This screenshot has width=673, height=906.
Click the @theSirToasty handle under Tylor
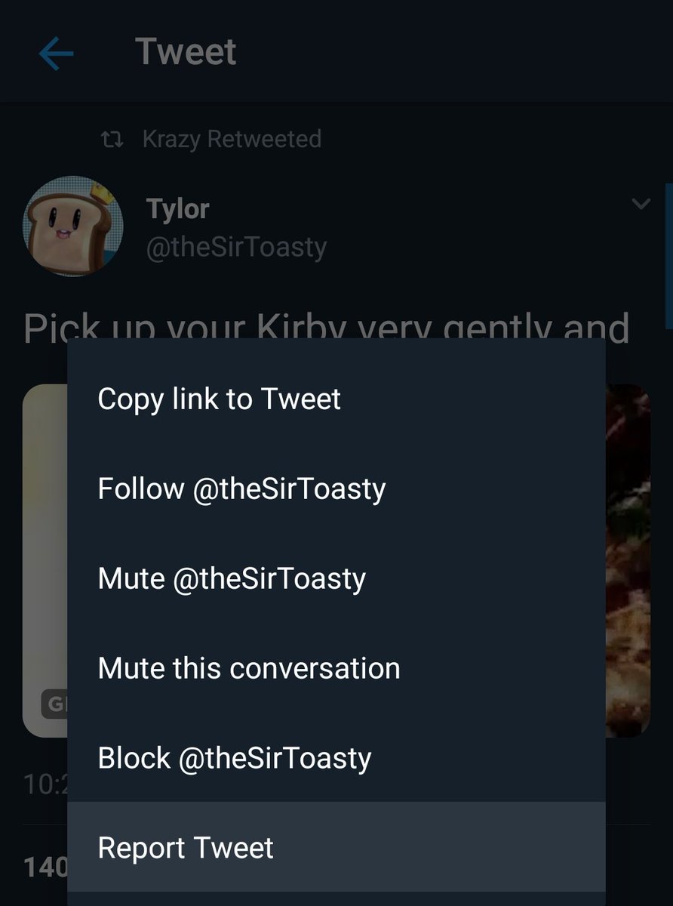click(236, 247)
